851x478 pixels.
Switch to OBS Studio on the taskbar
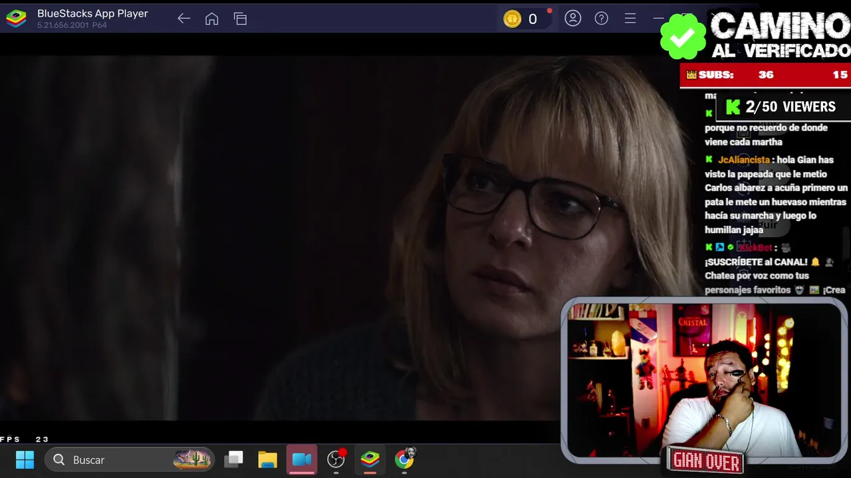[x=336, y=459]
